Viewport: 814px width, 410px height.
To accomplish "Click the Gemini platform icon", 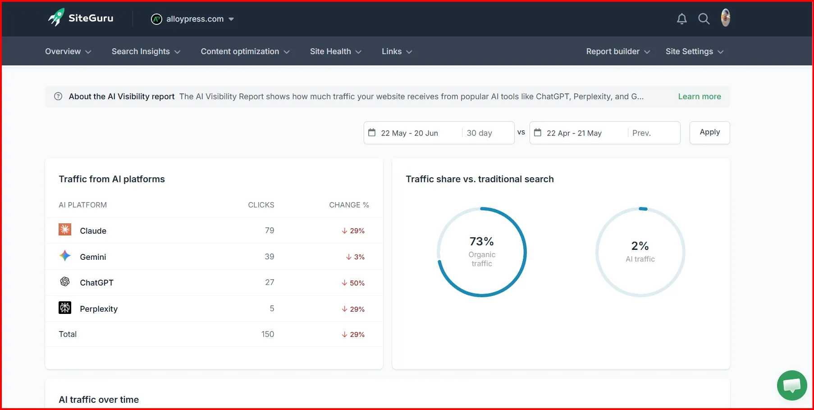I will [65, 256].
